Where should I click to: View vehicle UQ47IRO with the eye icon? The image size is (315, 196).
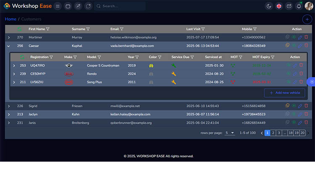click(289, 65)
